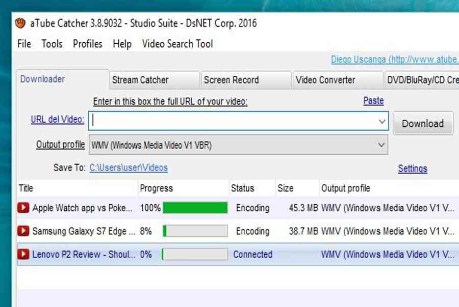Image resolution: width=459 pixels, height=307 pixels.
Task: Click the red play icon beside Lenovo P2 Review
Action: pyautogui.click(x=23, y=255)
